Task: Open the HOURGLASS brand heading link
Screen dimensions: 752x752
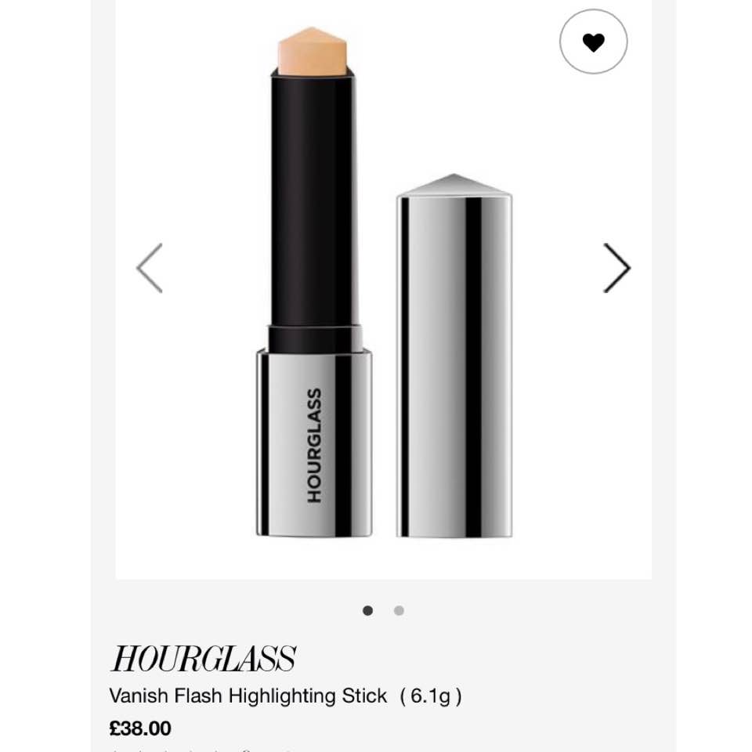Action: [x=204, y=659]
